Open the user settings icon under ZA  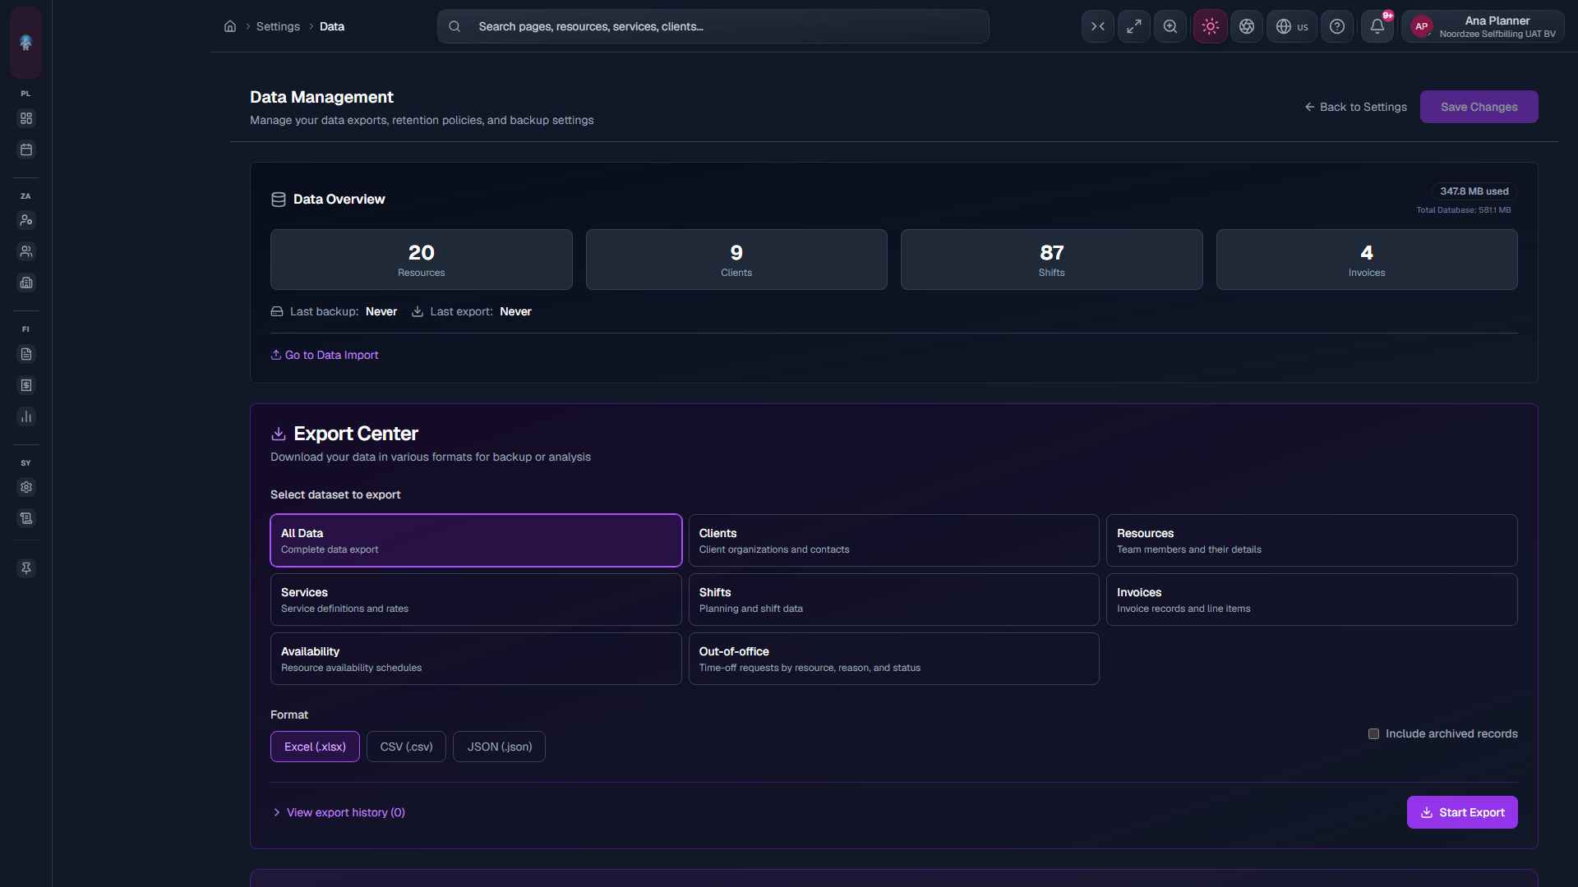(26, 220)
